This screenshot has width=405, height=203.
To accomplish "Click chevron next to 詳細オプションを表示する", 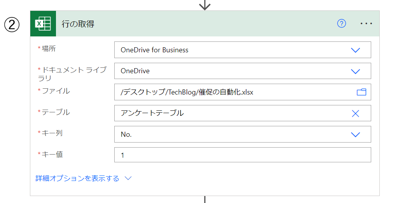I will [128, 178].
